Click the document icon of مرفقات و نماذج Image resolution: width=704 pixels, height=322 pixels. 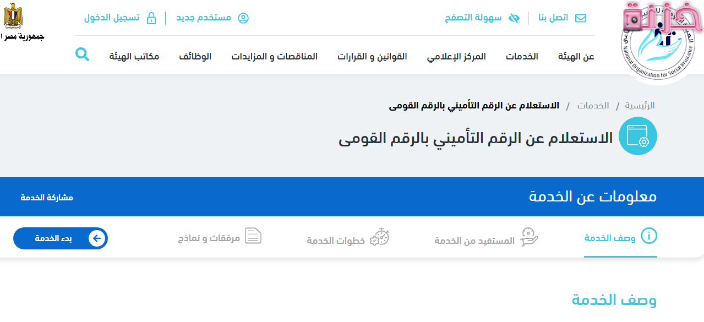click(253, 236)
